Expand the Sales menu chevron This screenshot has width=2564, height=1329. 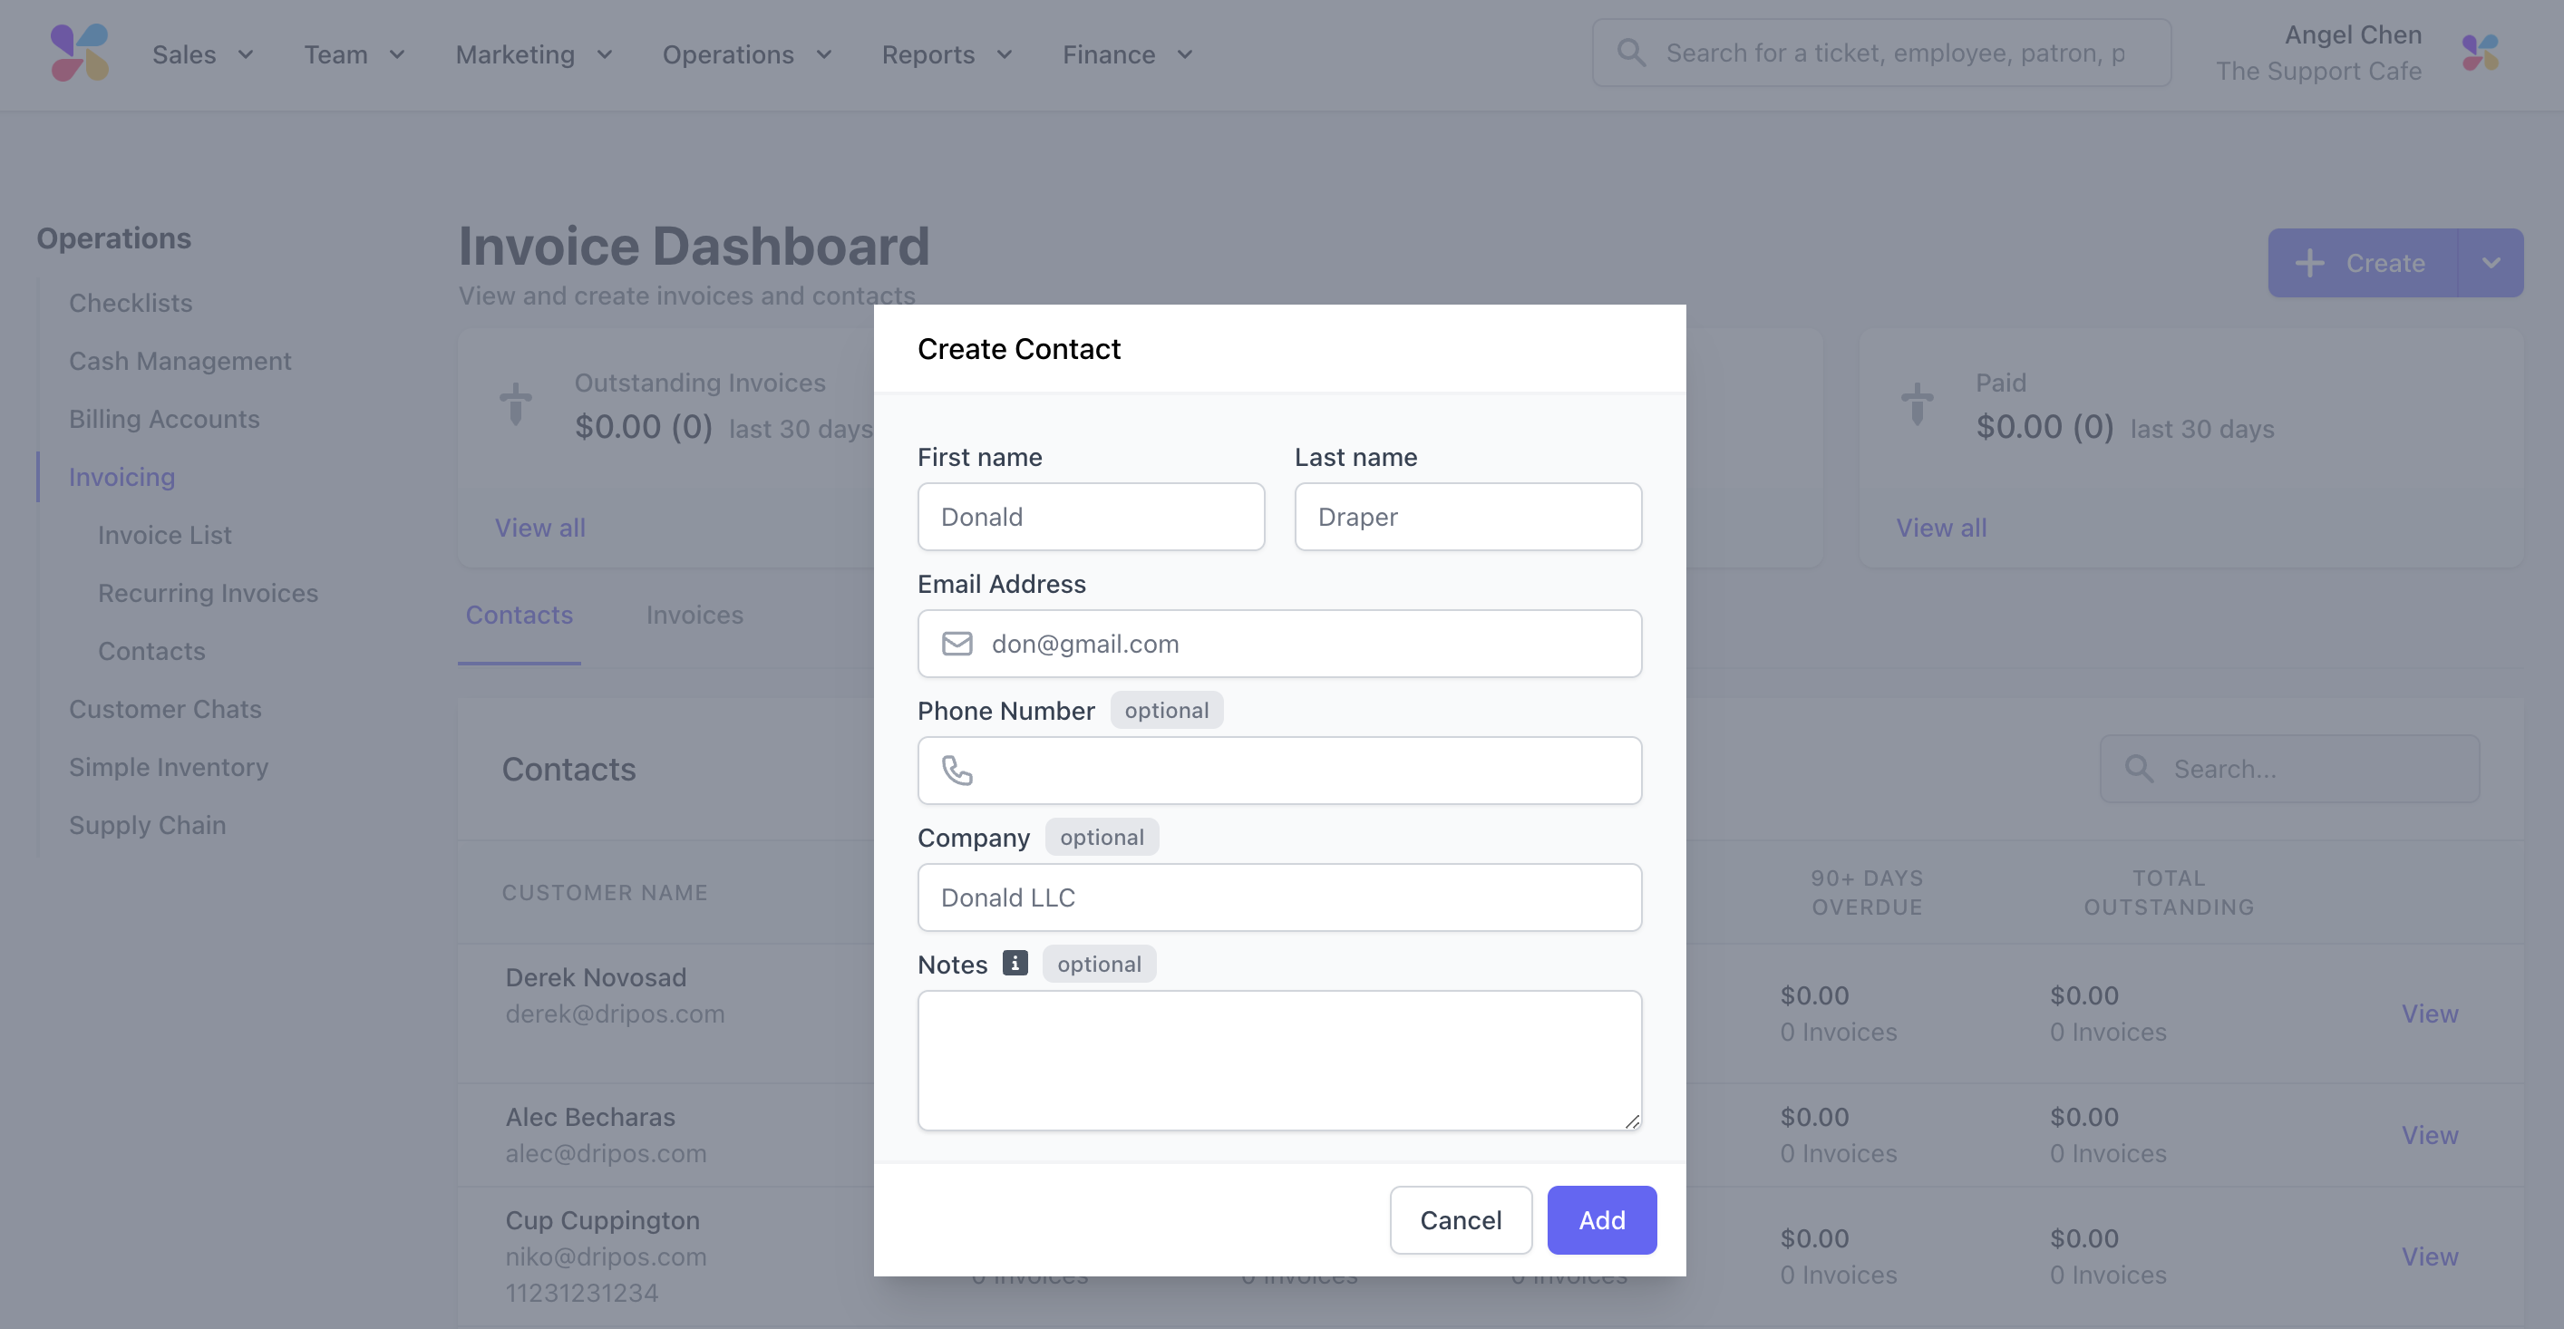pos(245,54)
